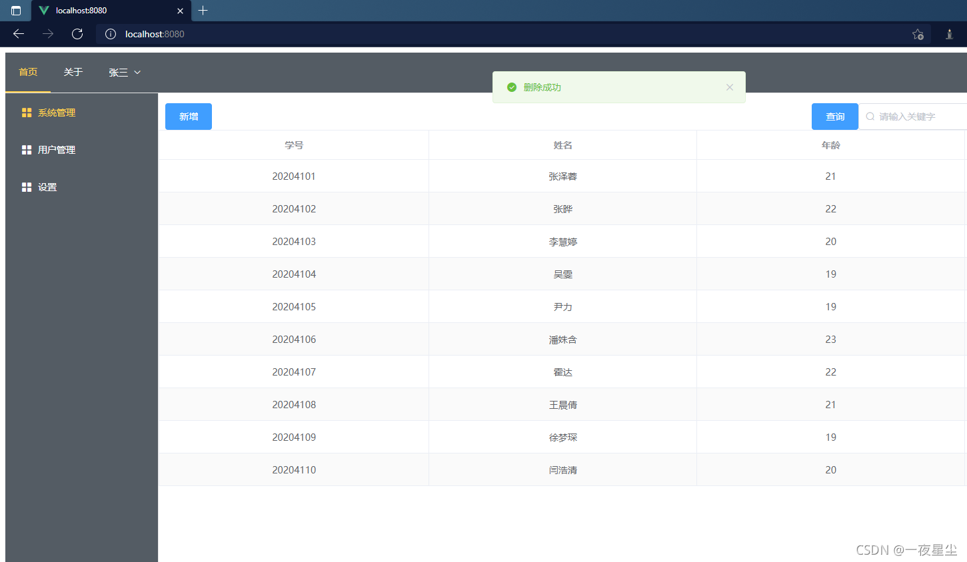Focus the 请输入关键字 search field

click(913, 117)
